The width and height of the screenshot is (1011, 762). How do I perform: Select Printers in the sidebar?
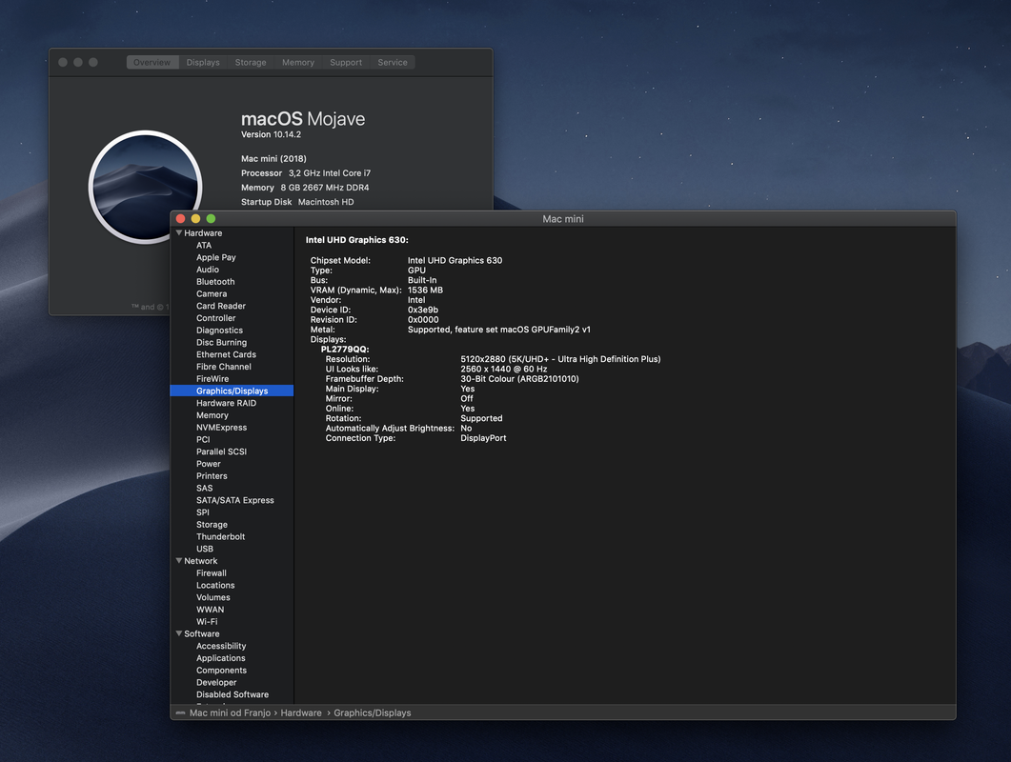(x=212, y=475)
